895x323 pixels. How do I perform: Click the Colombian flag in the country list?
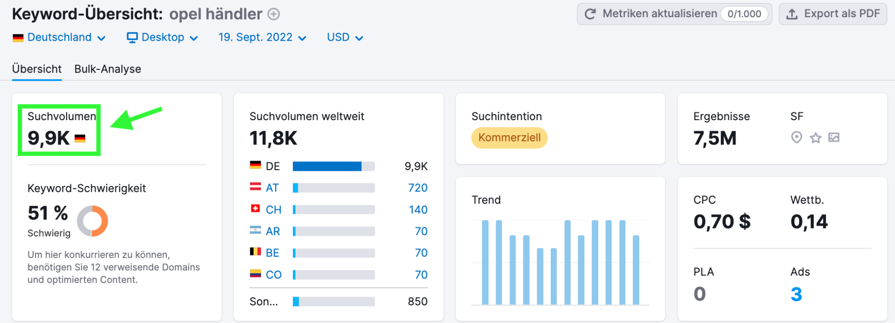point(255,274)
